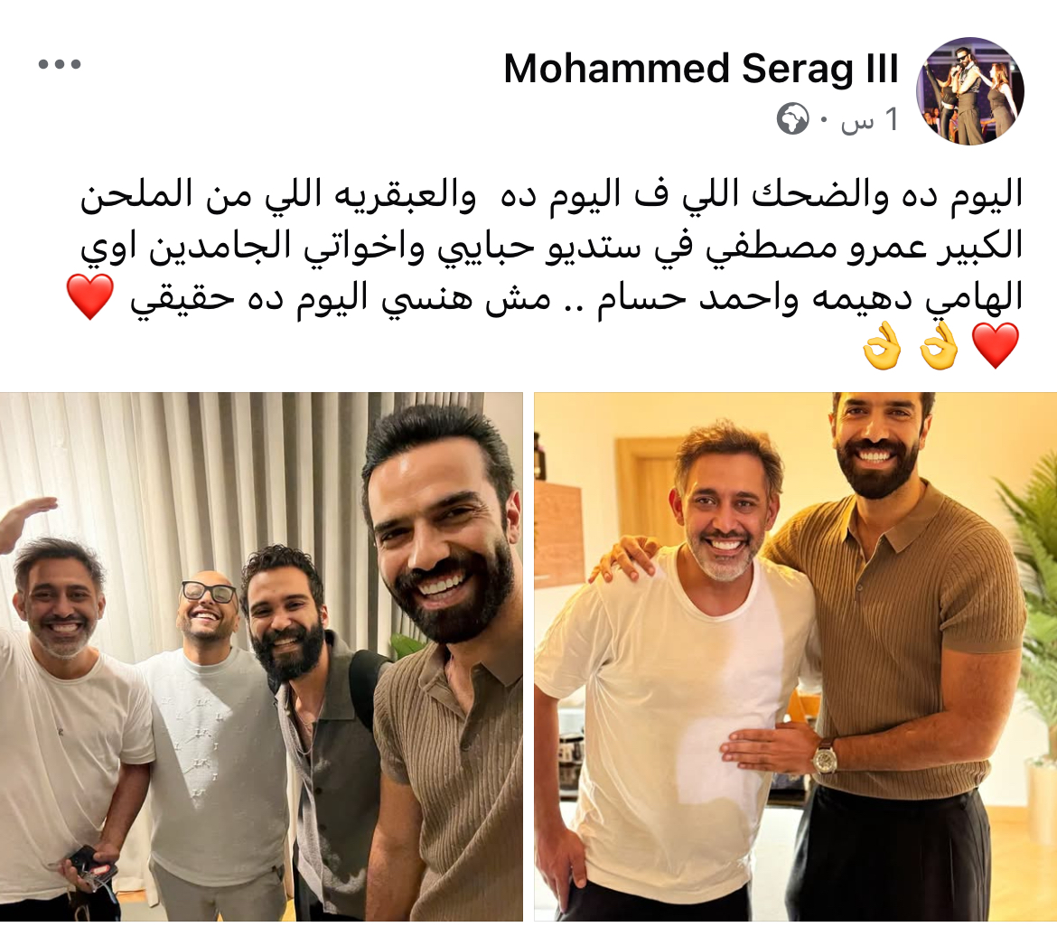Screen dimensions: 1057x927
Task: Open the right photo of two men
Action: coord(795,657)
